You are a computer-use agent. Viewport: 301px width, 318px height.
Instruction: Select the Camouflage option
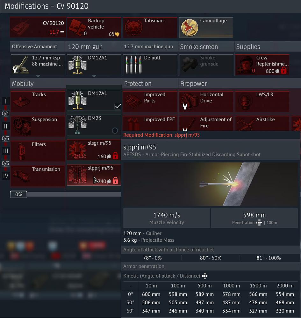coord(206,27)
